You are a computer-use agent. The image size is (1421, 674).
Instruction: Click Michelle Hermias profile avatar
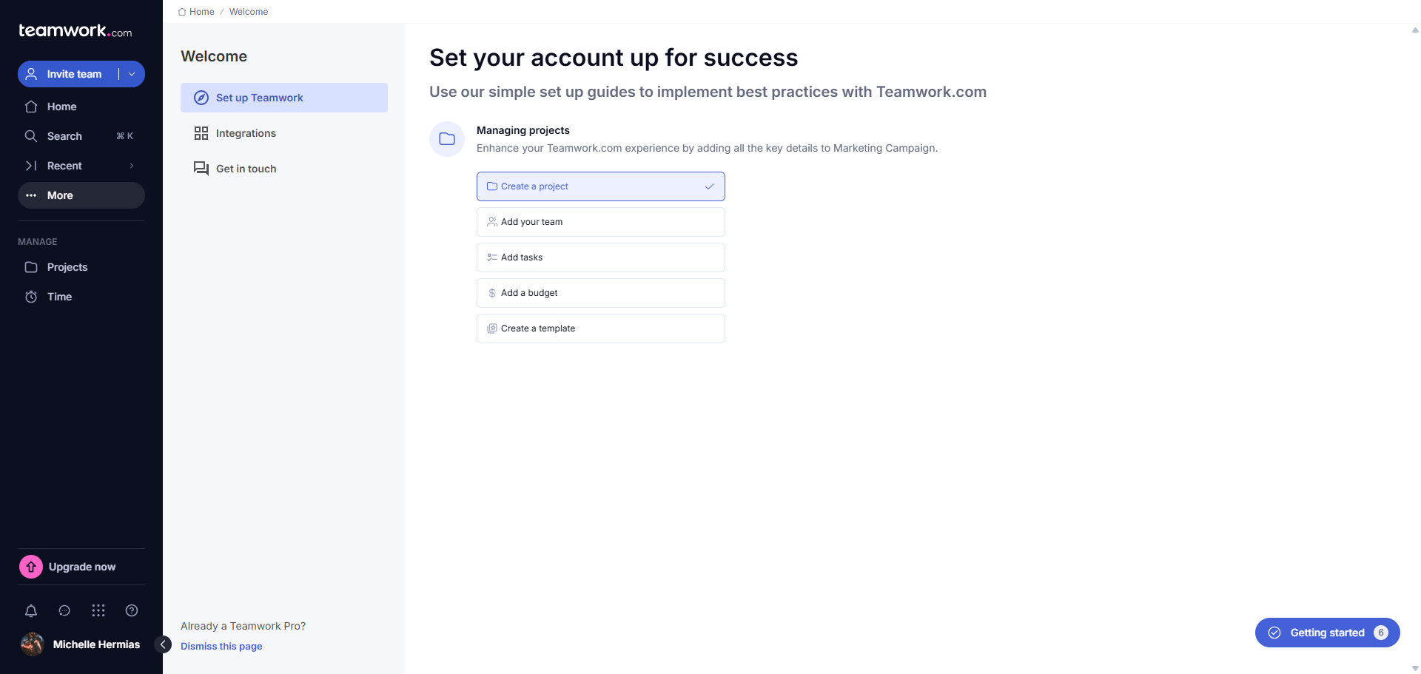pos(32,644)
